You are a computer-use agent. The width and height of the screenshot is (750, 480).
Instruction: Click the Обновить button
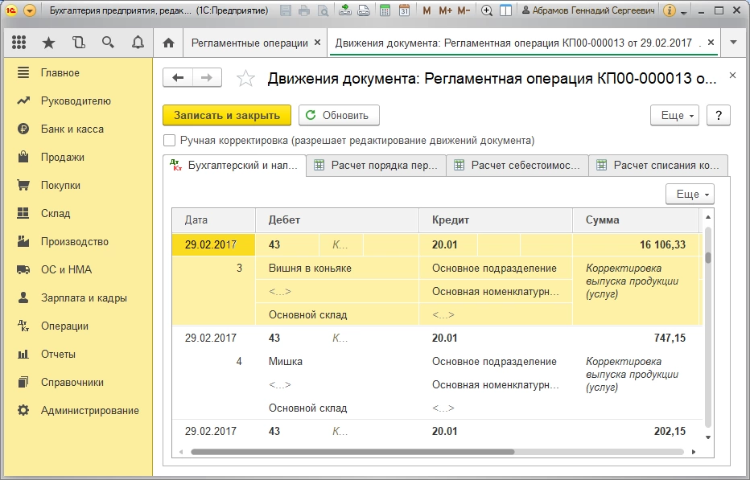coord(338,116)
